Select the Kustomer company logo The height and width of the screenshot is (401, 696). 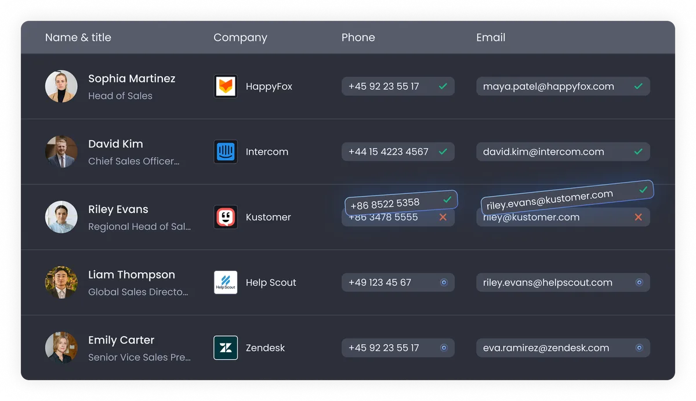pyautogui.click(x=226, y=217)
